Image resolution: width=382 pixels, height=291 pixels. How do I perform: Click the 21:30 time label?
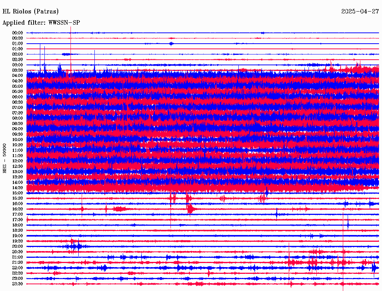[x=18, y=263]
